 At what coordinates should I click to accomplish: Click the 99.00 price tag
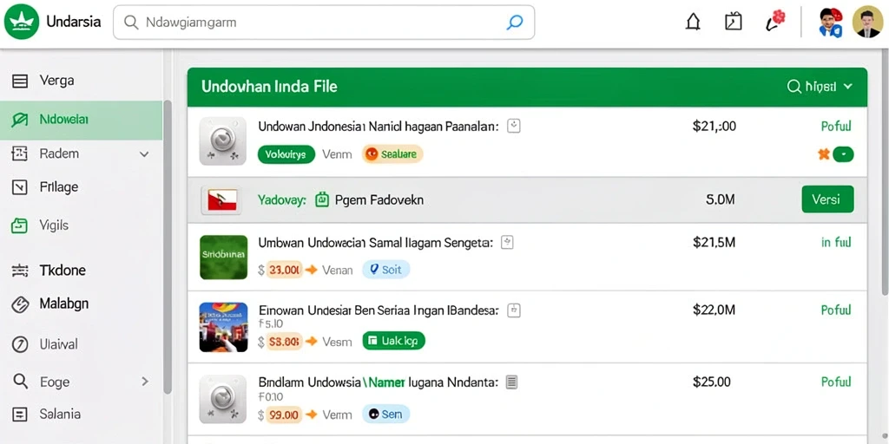point(285,415)
